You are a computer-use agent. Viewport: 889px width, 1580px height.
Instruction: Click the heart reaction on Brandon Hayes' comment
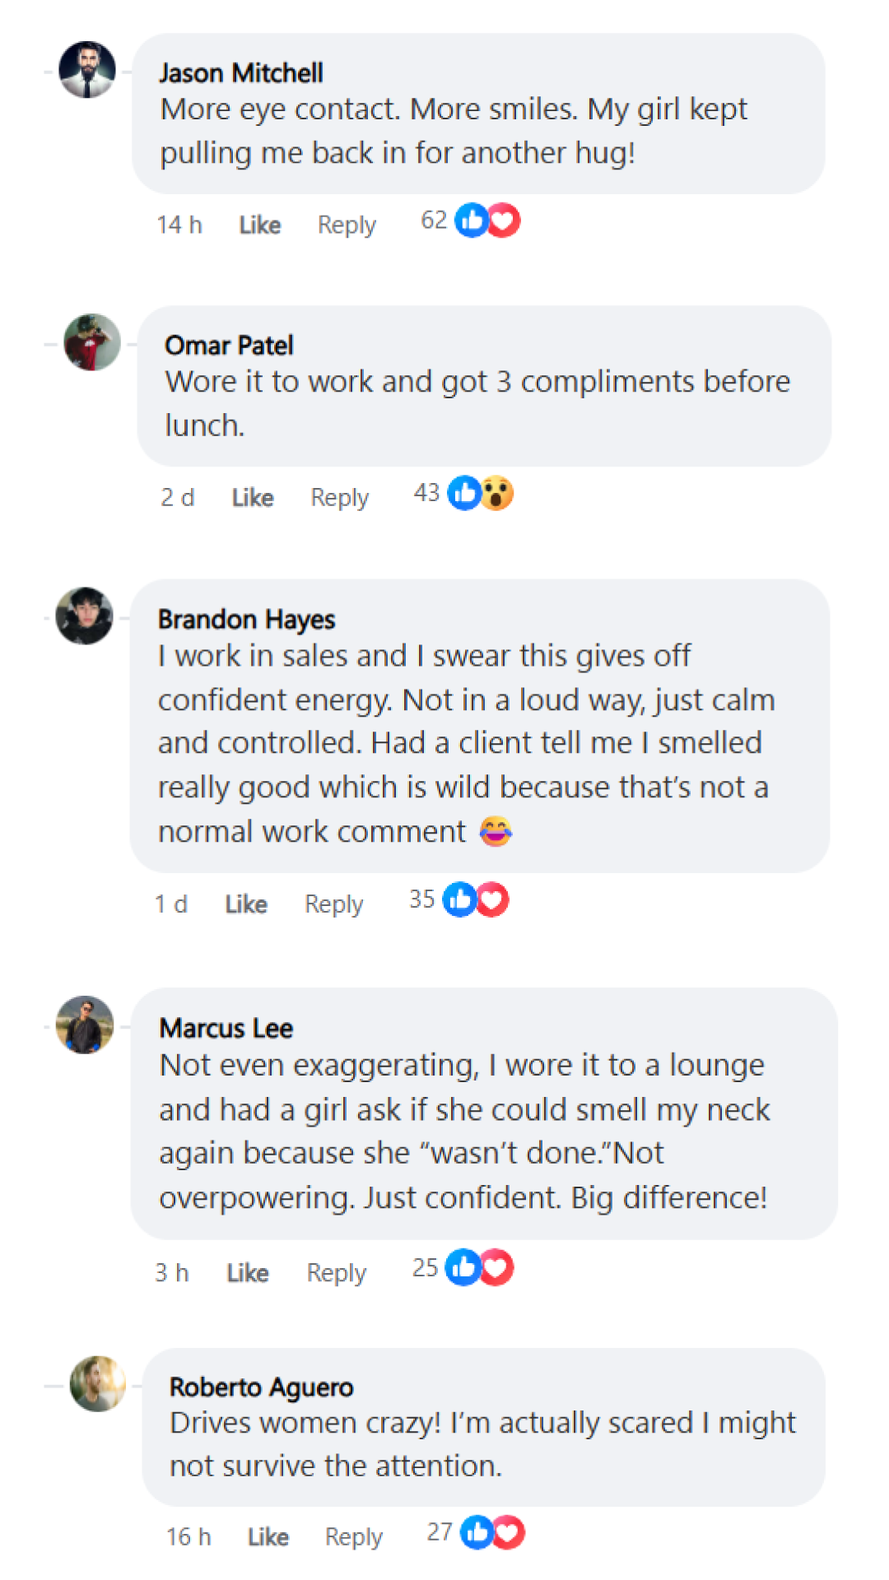492,899
